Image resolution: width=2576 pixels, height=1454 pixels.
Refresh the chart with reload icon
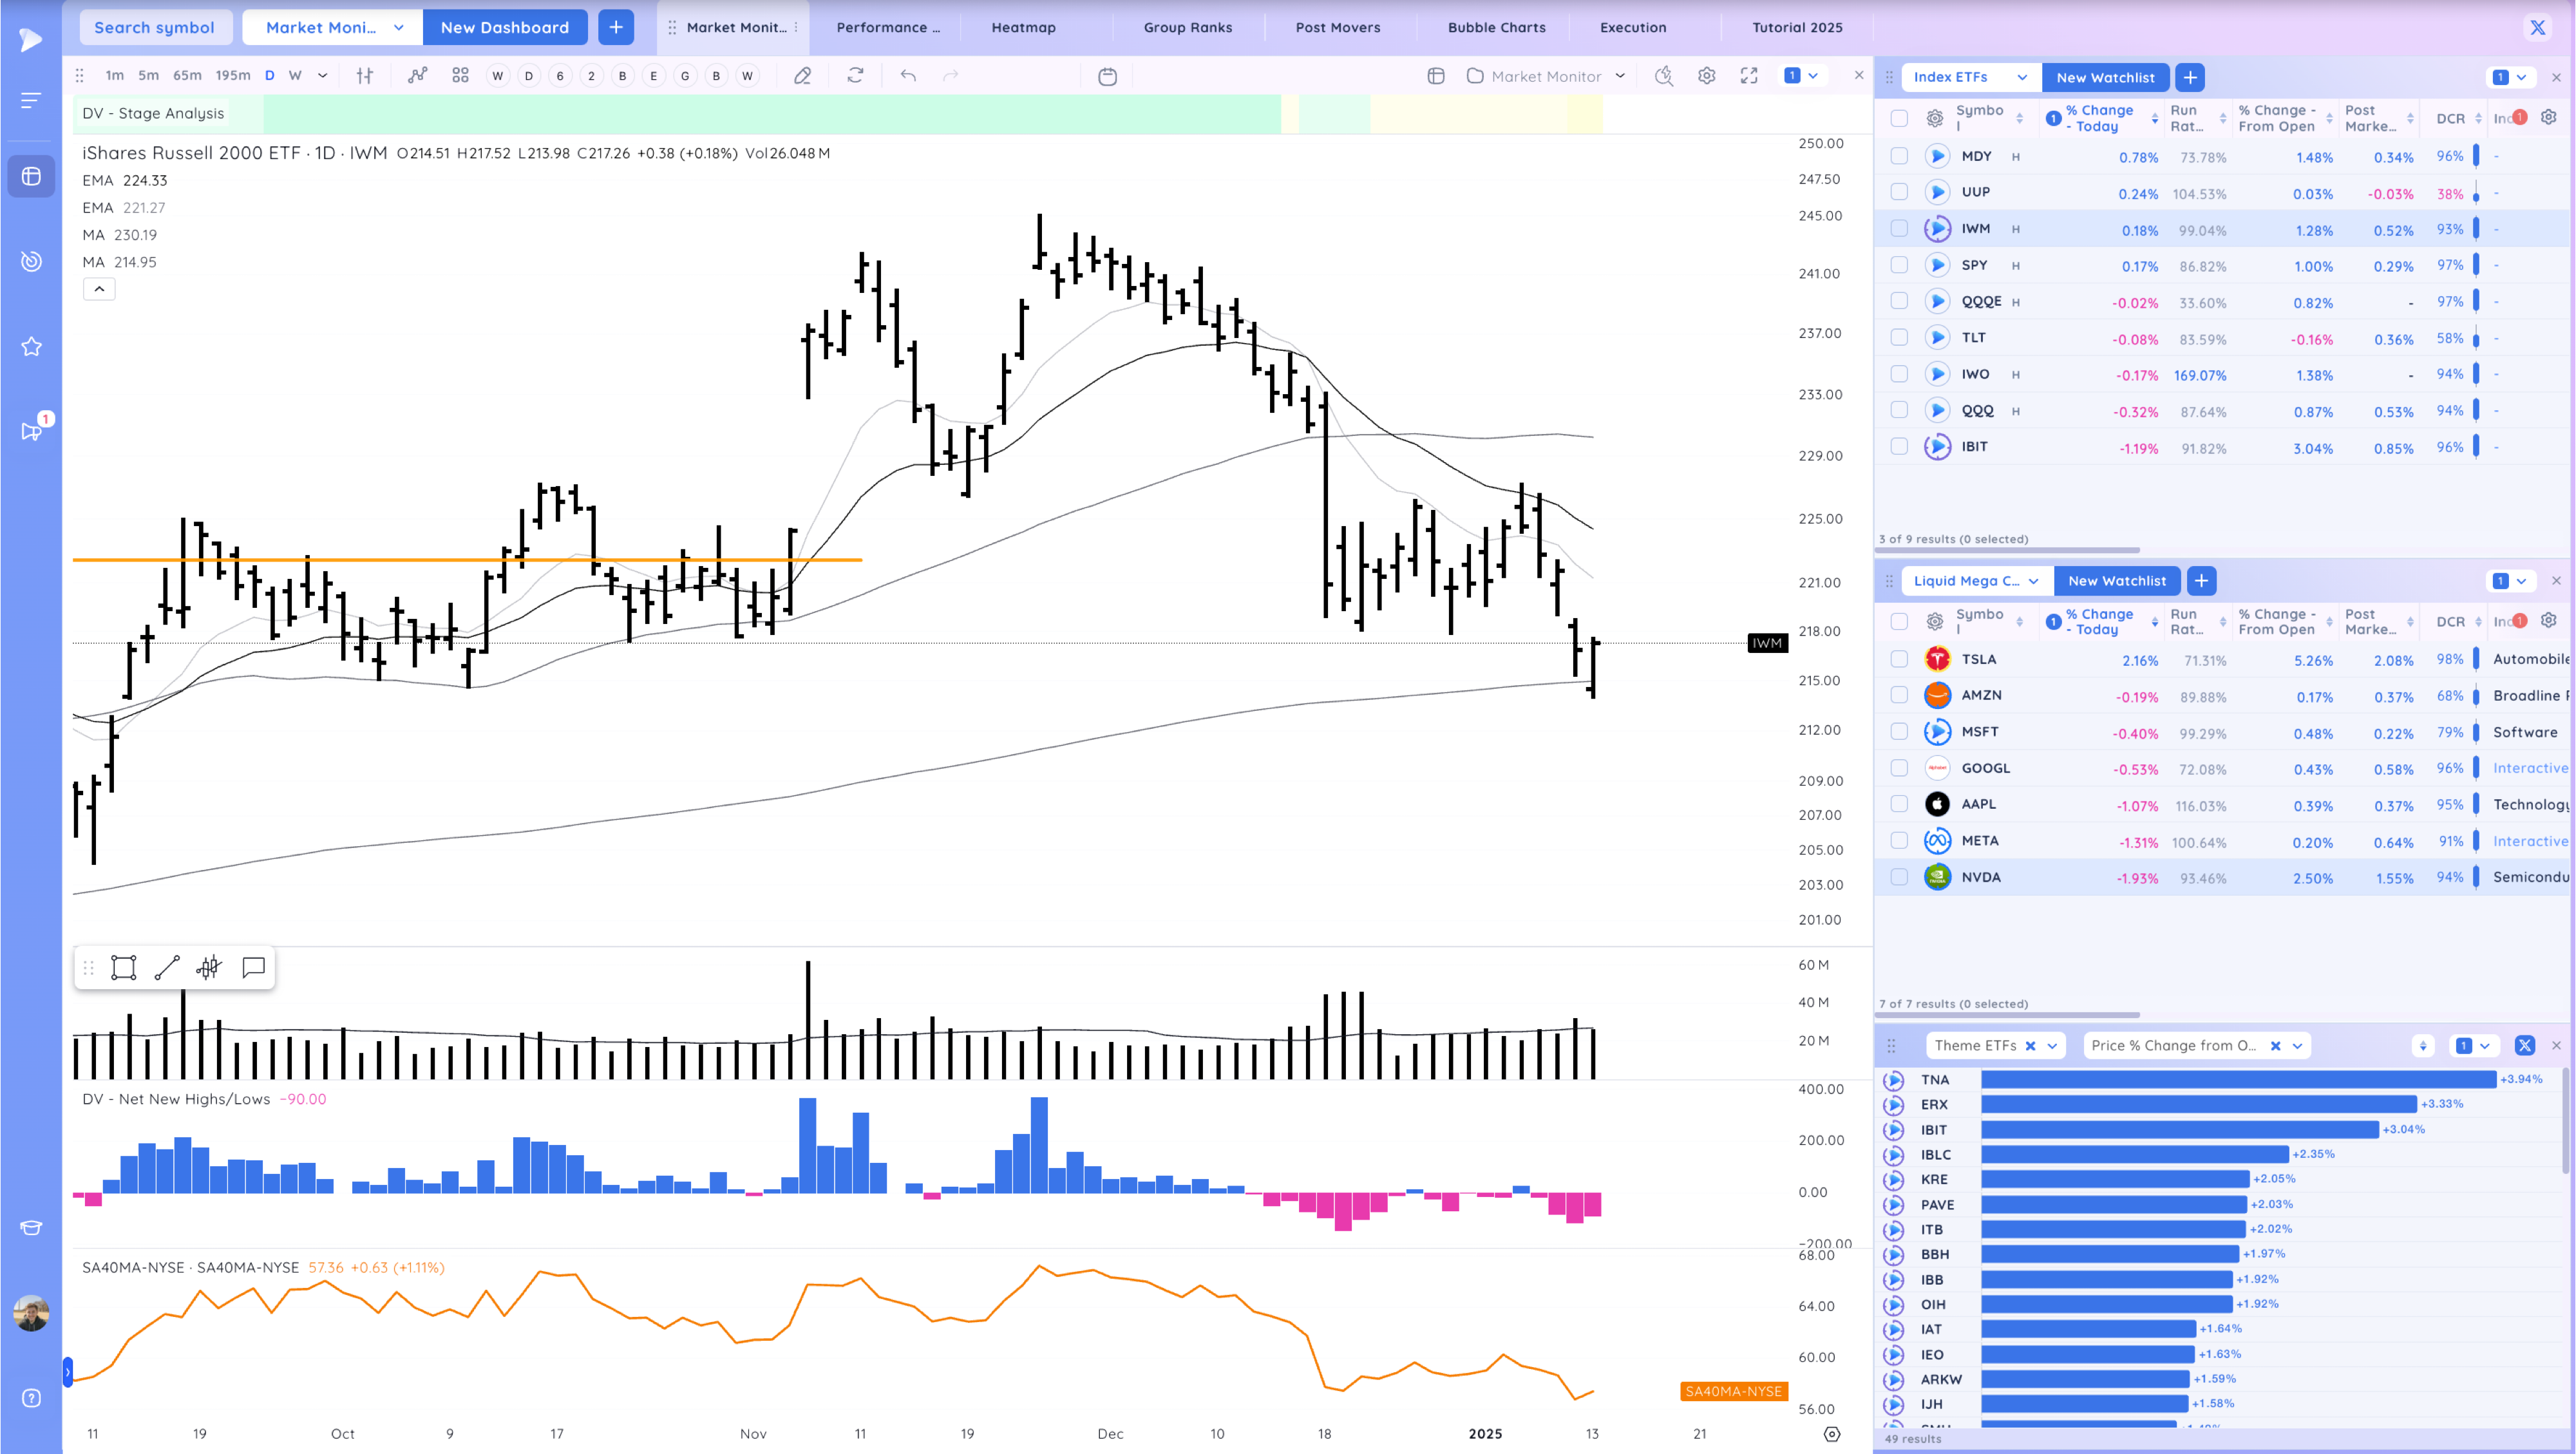(855, 76)
